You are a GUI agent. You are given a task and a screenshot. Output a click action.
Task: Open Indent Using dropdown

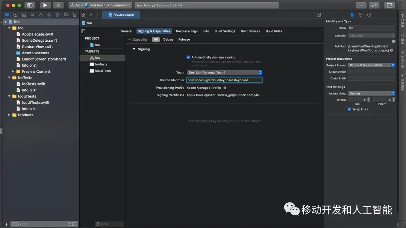pos(371,93)
